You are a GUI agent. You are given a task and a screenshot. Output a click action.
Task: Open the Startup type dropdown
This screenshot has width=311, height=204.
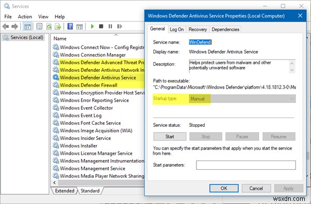point(242,98)
